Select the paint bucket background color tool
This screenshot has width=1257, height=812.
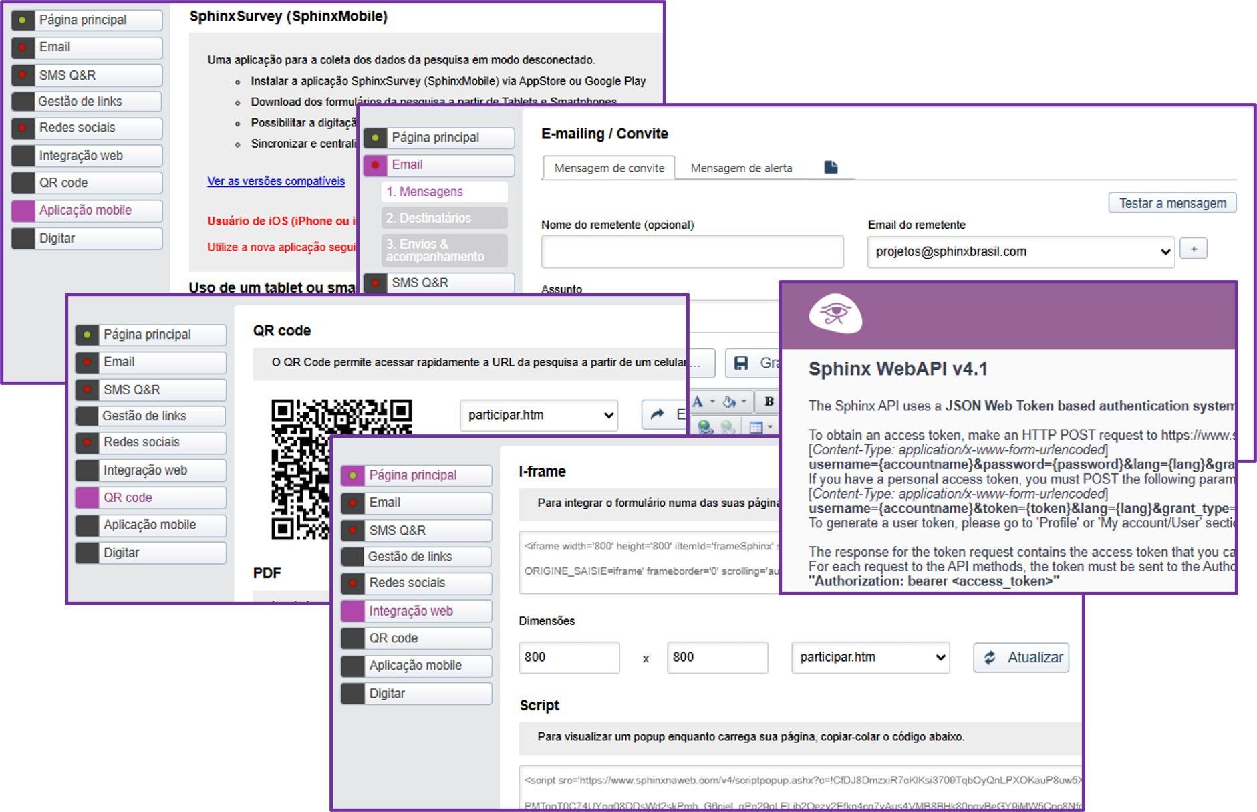729,402
